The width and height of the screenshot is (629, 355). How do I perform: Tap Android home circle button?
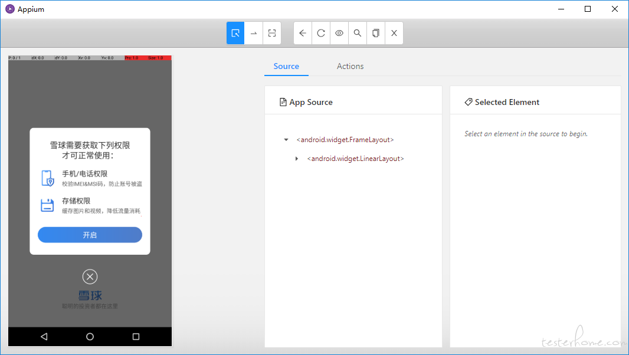[90, 337]
